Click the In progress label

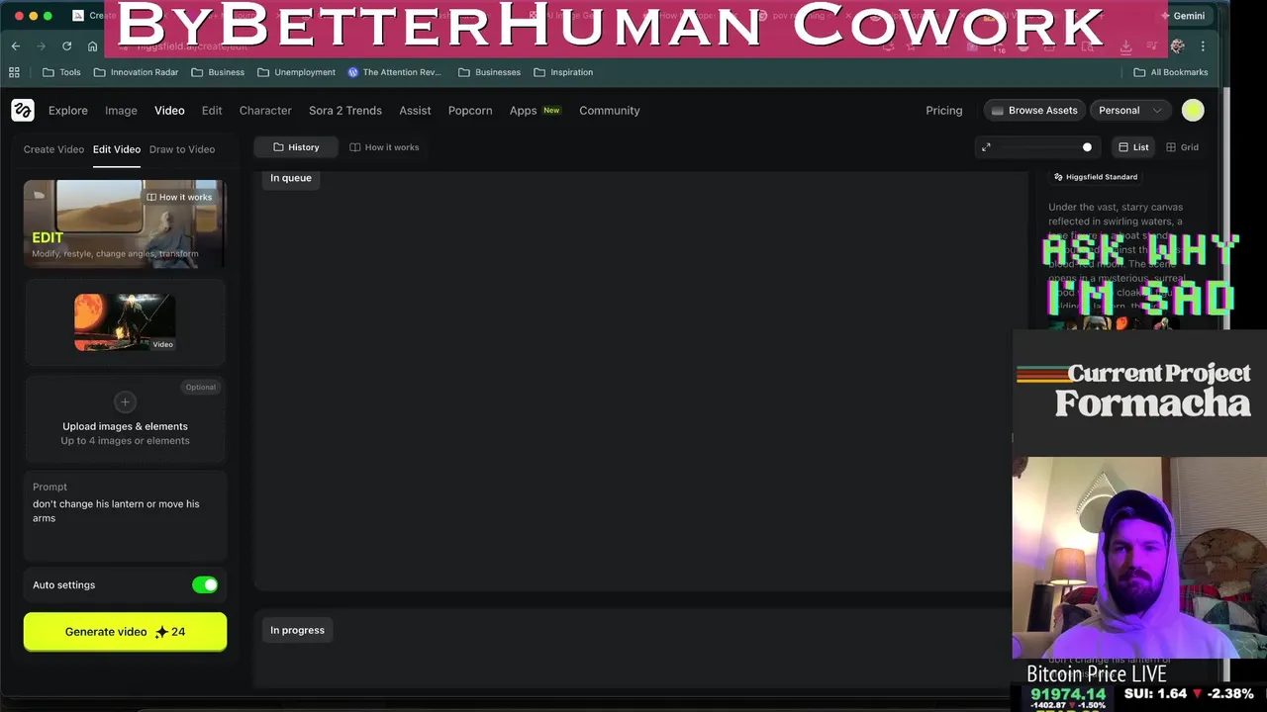click(x=297, y=630)
